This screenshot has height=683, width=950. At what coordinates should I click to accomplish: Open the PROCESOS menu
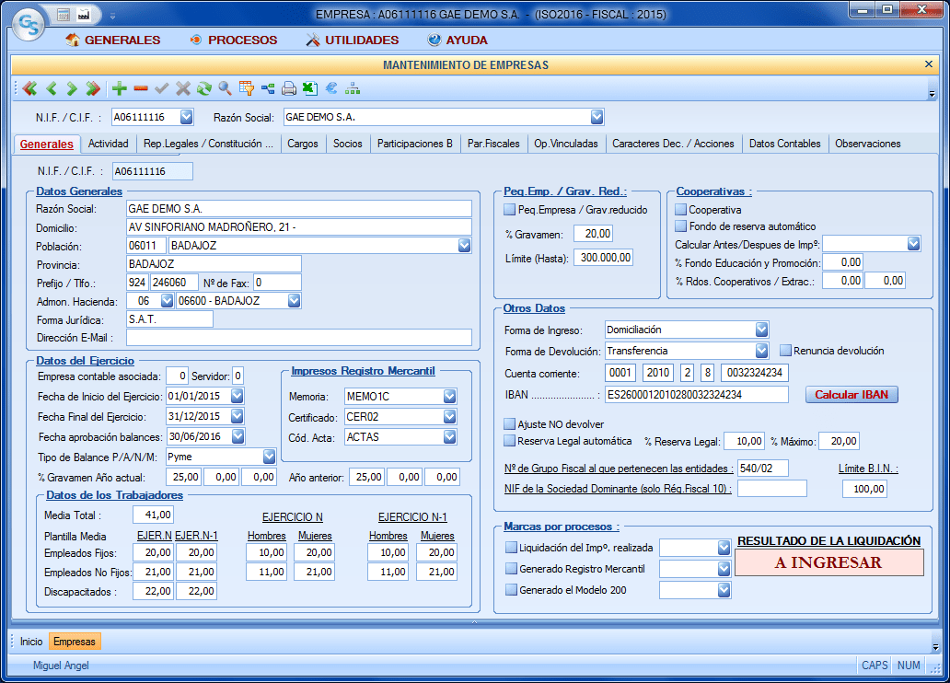pyautogui.click(x=233, y=40)
